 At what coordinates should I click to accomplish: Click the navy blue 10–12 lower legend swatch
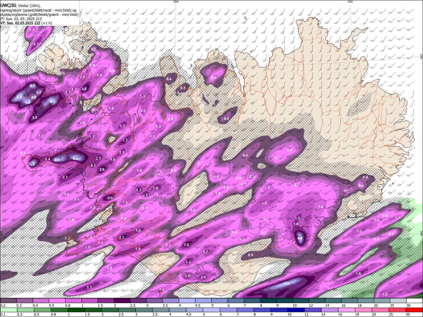pos(296,310)
